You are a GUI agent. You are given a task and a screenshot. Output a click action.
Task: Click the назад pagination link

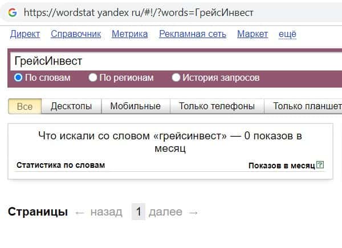(x=106, y=212)
